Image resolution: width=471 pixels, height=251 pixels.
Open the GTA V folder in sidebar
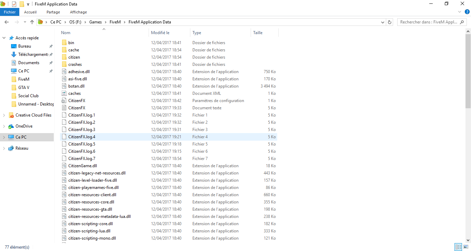(24, 88)
